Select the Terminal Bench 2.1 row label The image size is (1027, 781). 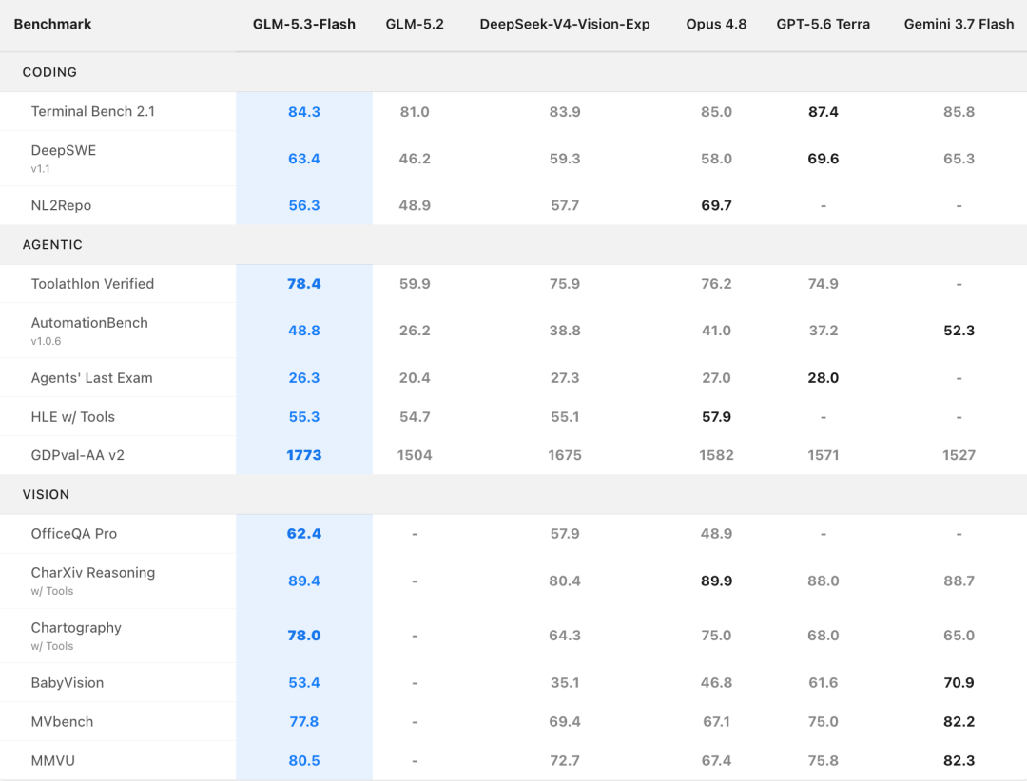(x=93, y=111)
